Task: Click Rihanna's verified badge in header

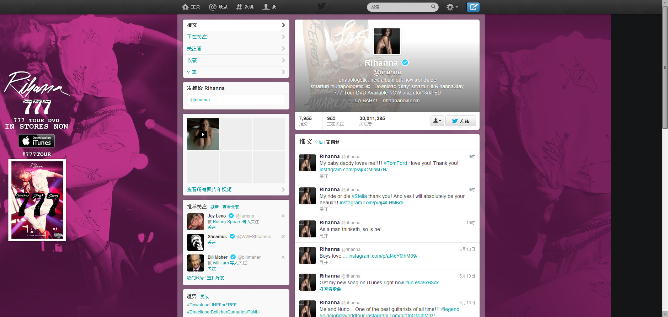Action: [x=405, y=63]
